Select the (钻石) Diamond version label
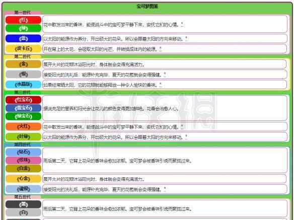The height and width of the screenshot is (220, 294). tap(24, 152)
